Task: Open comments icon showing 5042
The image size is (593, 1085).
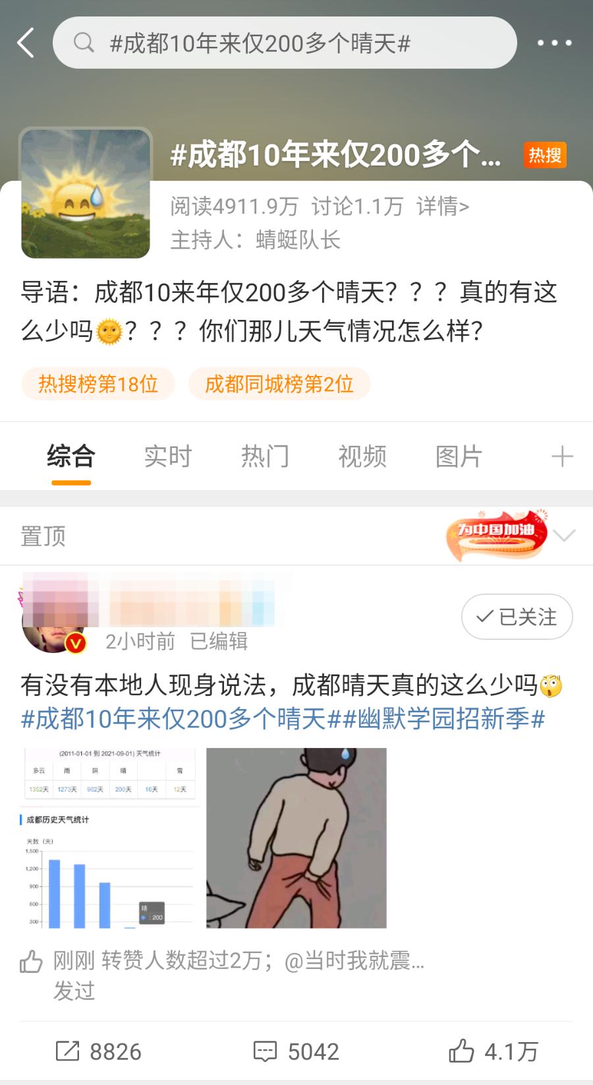Action: 265,1051
